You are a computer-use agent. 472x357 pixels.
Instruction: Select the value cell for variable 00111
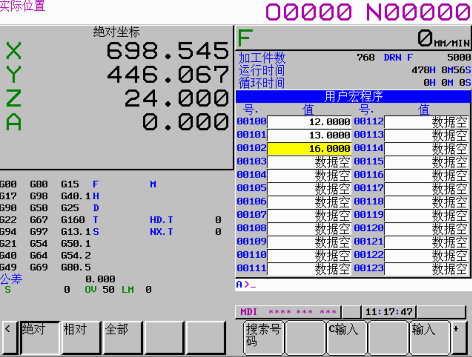[x=309, y=268]
